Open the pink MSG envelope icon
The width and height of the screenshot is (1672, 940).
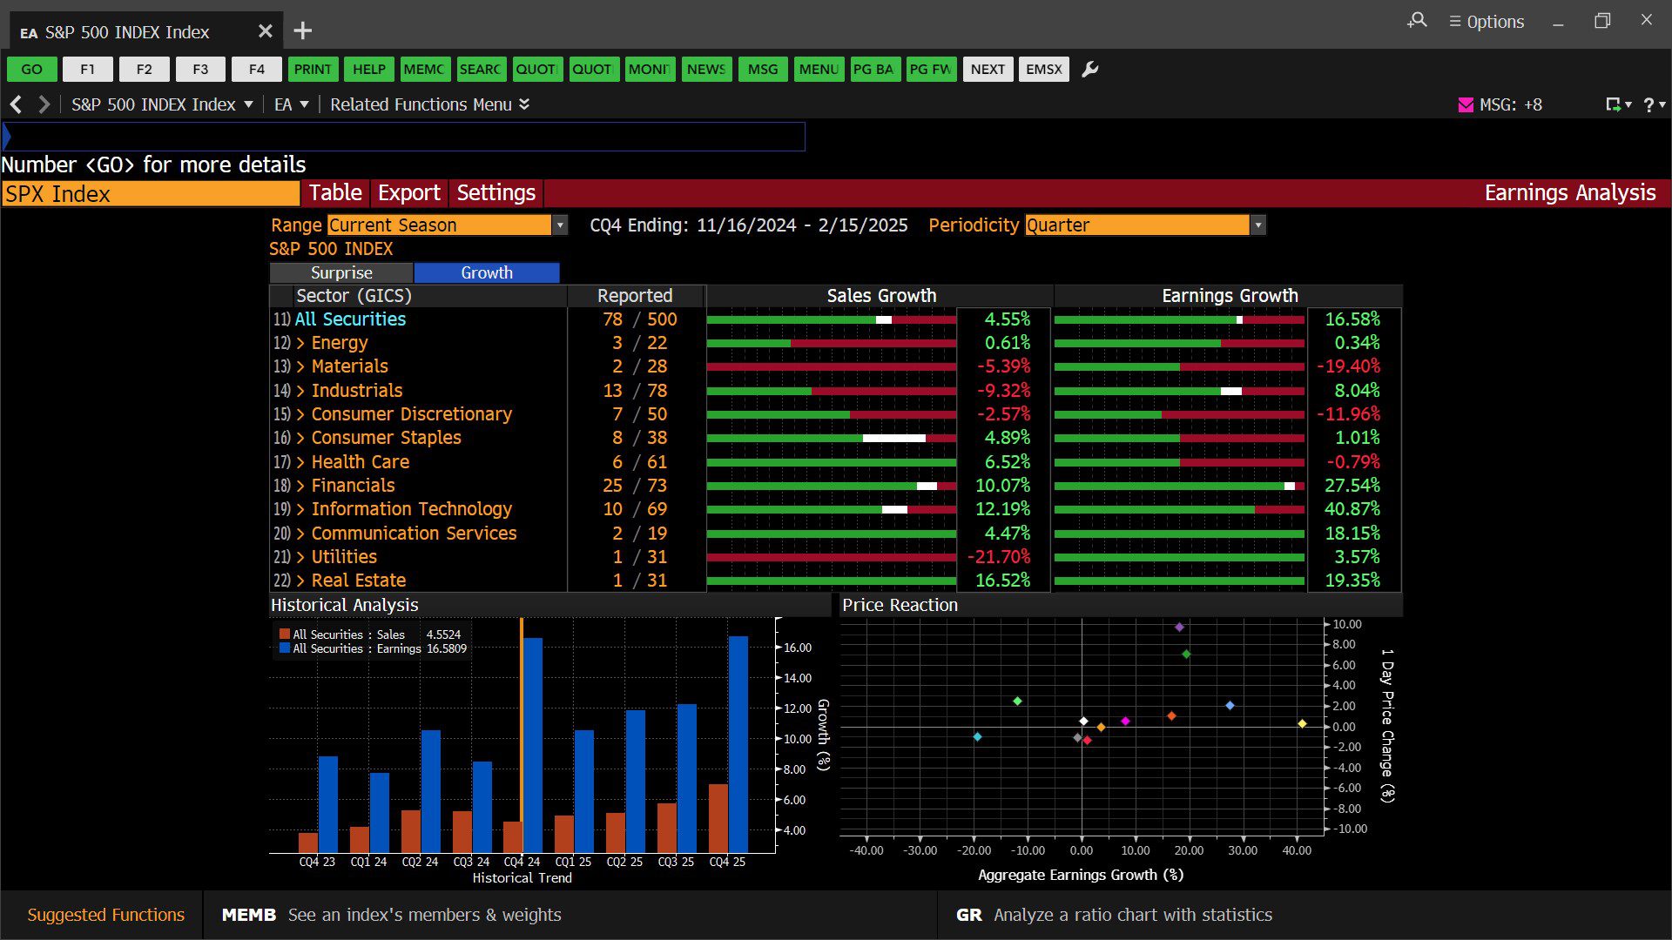click(x=1466, y=104)
